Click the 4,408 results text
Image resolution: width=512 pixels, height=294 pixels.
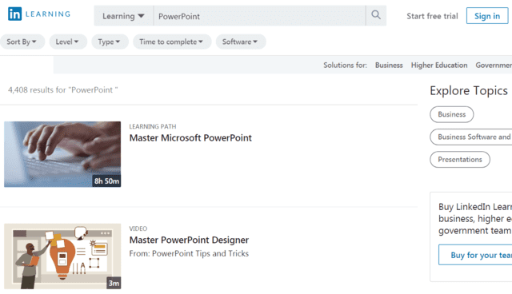62,90
